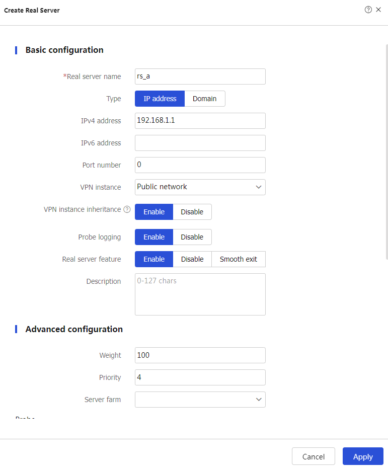
Task: Click the Cancel button
Action: pyautogui.click(x=314, y=456)
